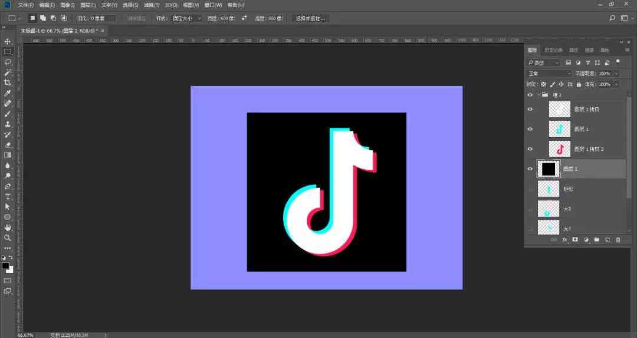Select the Gradient tool
Image resolution: width=637 pixels, height=338 pixels.
point(7,155)
